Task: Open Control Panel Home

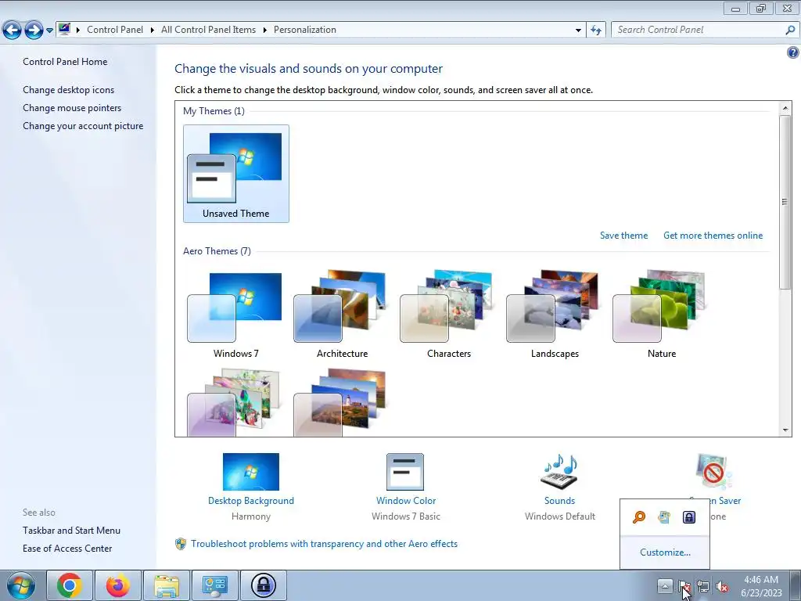Action: [65, 62]
